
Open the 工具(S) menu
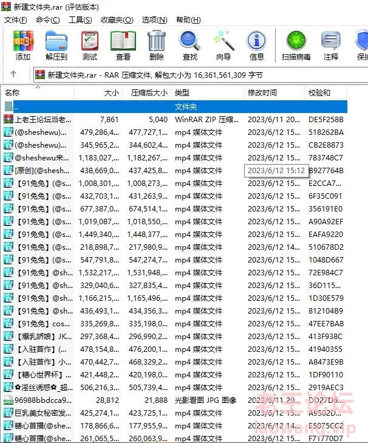click(80, 20)
